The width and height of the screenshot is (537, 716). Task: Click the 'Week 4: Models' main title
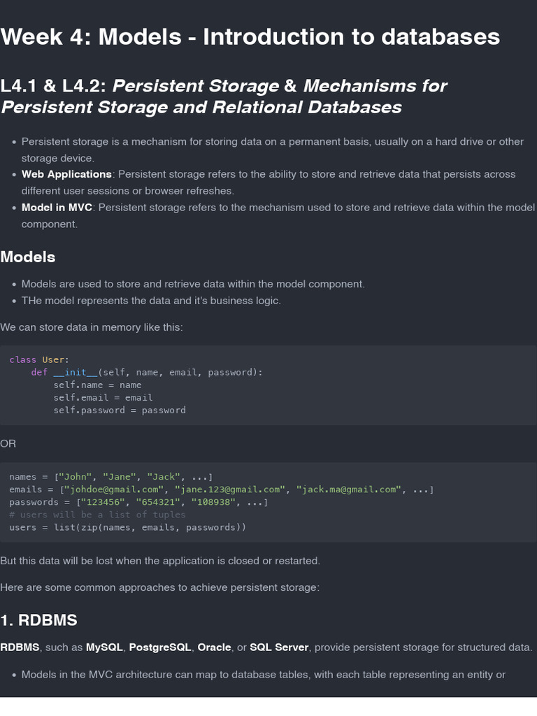tap(250, 36)
